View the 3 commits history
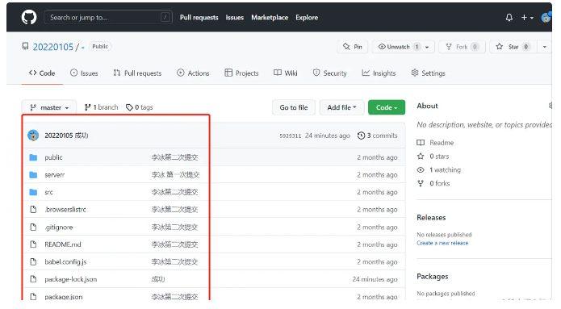The height and width of the screenshot is (309, 561). (x=378, y=136)
